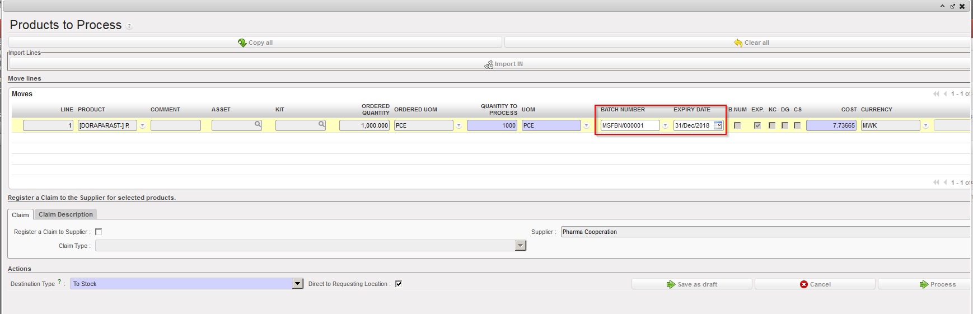Screen dimensions: 973x314
Task: Click the Cancel button
Action: click(815, 284)
